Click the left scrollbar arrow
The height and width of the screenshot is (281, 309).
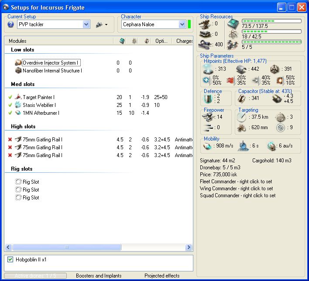8,247
